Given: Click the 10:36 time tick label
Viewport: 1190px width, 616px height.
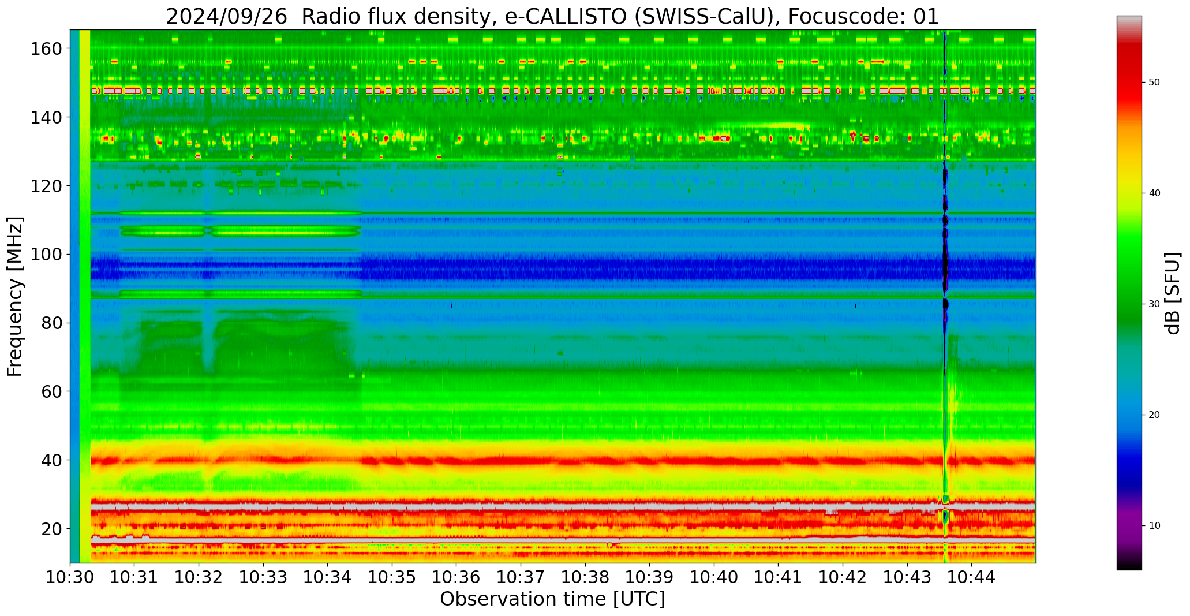Looking at the screenshot, I should pyautogui.click(x=456, y=577).
